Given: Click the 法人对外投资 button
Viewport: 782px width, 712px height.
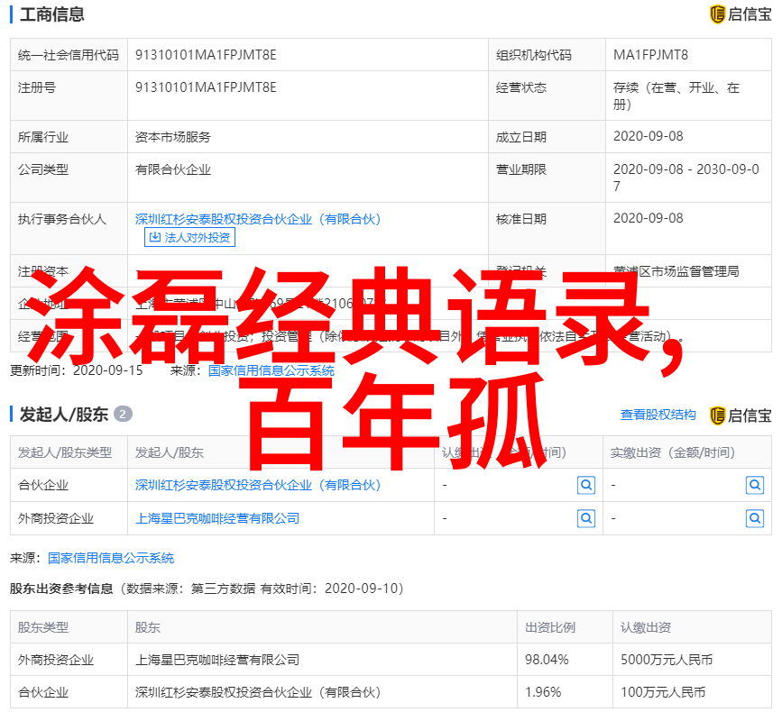Looking at the screenshot, I should click(x=189, y=237).
